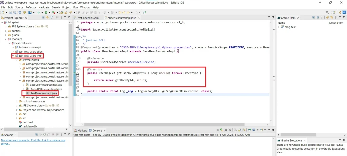The width and height of the screenshot is (347, 156).
Task: Click the Description column header in Gradle Tasks
Action: tap(336, 23)
